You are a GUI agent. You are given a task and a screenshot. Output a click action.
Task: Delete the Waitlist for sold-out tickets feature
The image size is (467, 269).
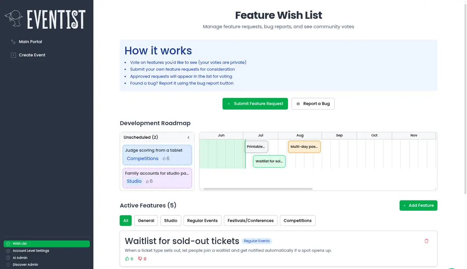pos(426,241)
